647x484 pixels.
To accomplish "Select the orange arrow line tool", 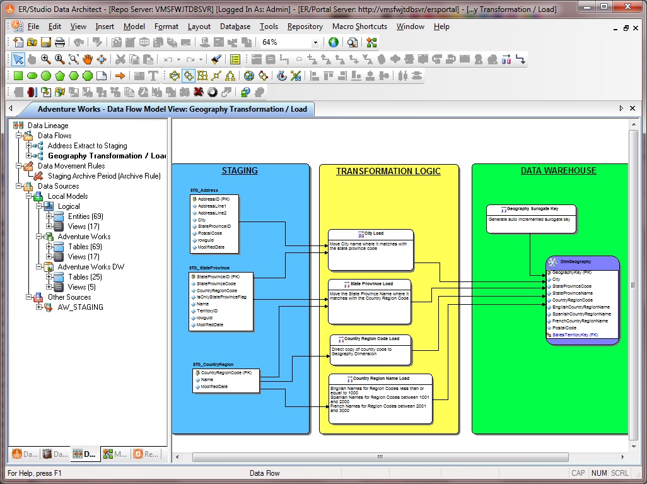I will click(x=120, y=76).
